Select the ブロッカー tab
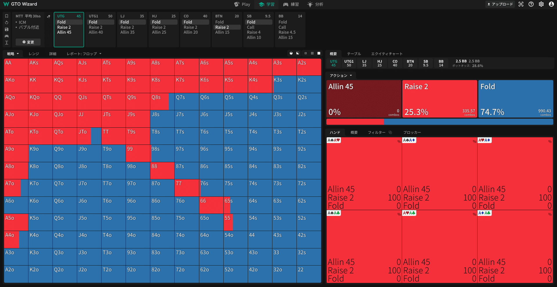 pyautogui.click(x=412, y=132)
